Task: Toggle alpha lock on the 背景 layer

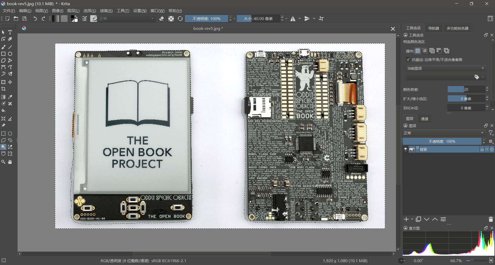Action: click(487, 149)
